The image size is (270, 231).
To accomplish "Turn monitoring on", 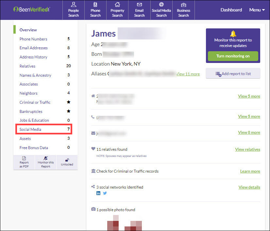I will pos(233,56).
